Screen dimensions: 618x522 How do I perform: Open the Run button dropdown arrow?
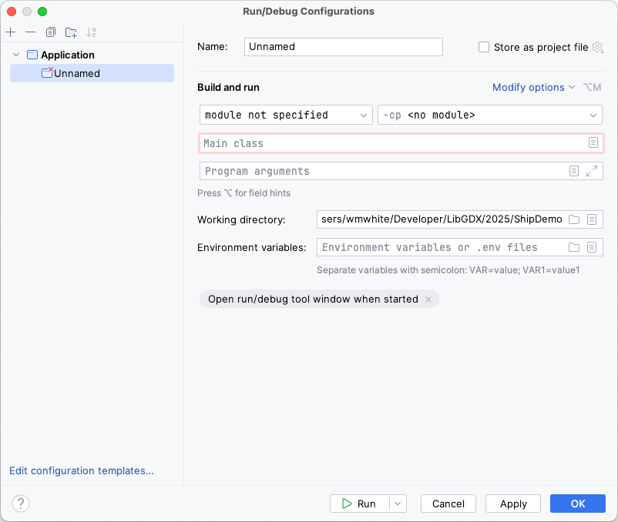coord(398,504)
